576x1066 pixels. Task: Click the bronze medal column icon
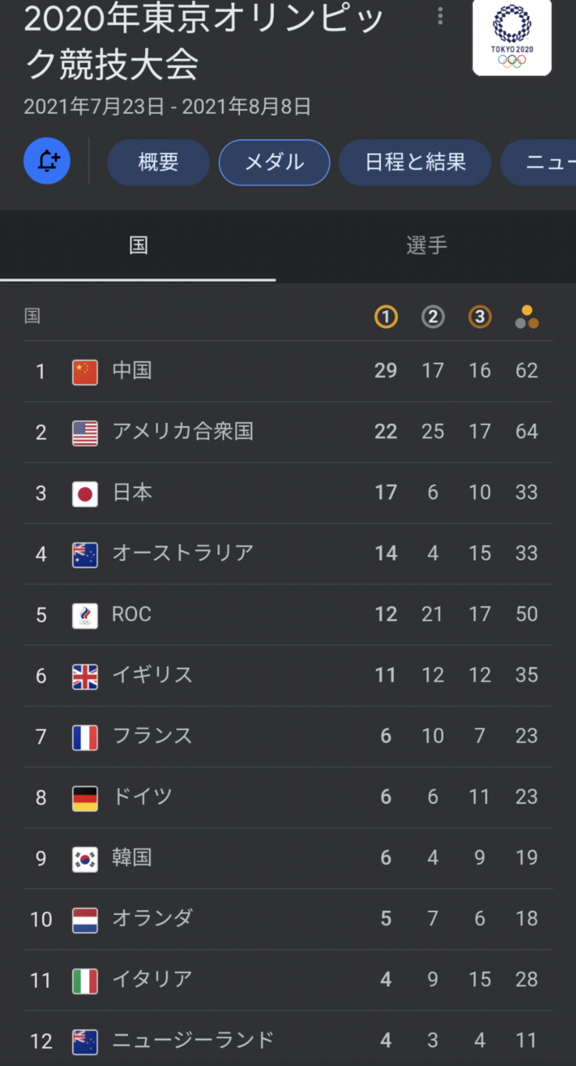click(x=480, y=317)
